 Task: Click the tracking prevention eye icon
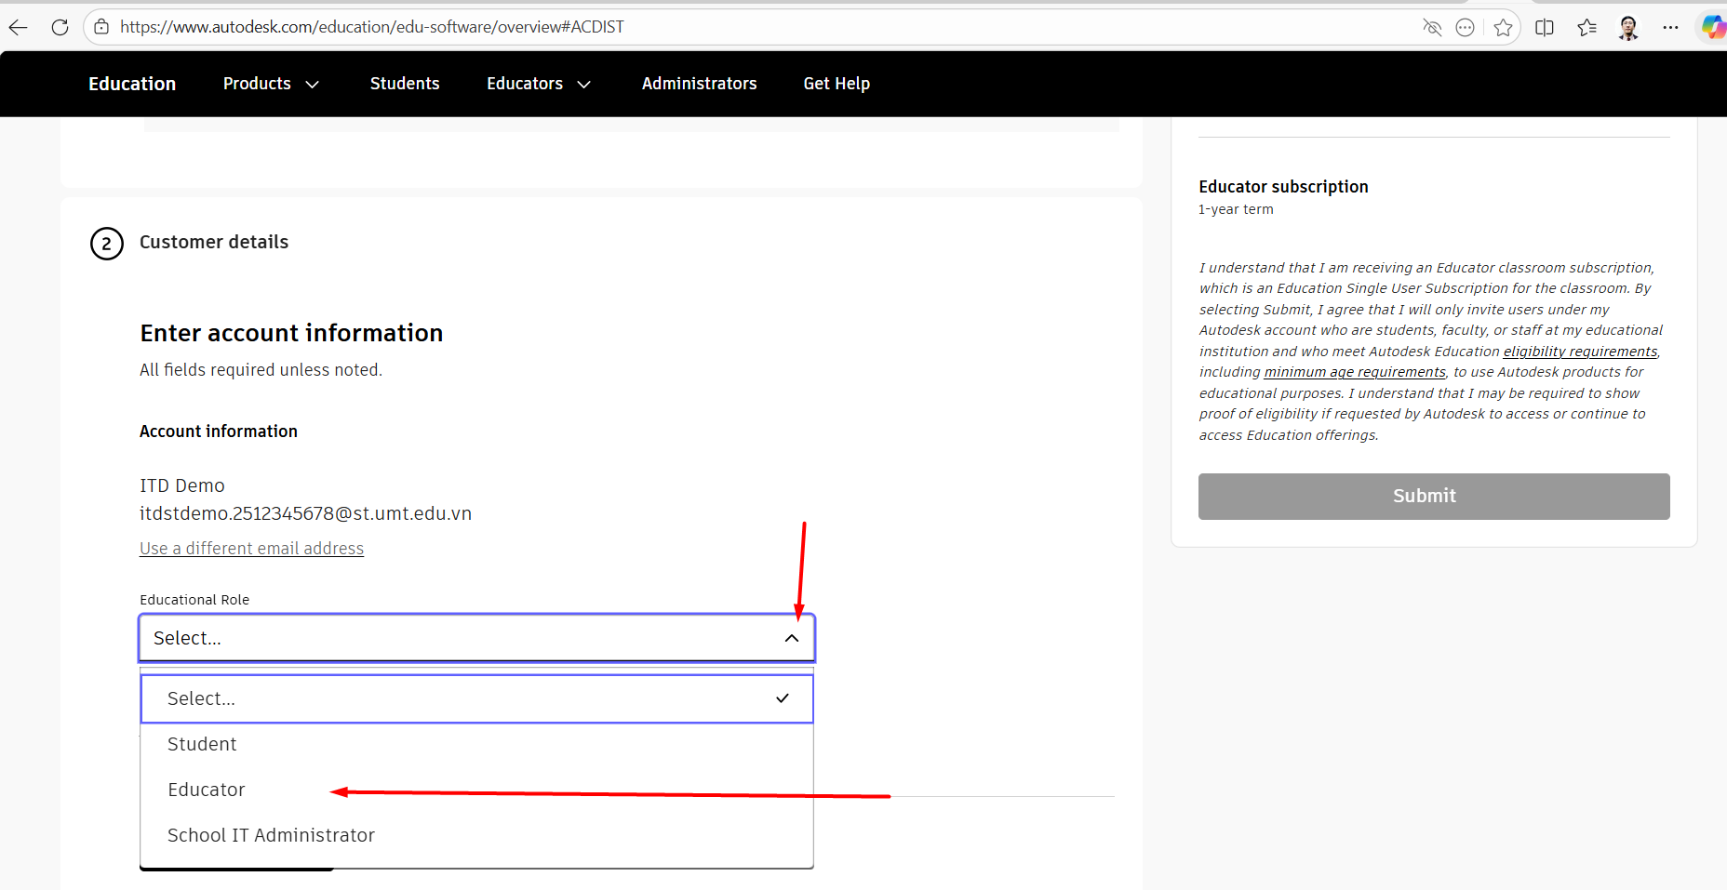point(1432,27)
